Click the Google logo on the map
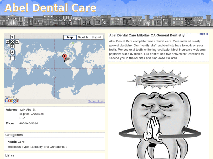Viewport: 213px width, 159px height. click(x=12, y=100)
